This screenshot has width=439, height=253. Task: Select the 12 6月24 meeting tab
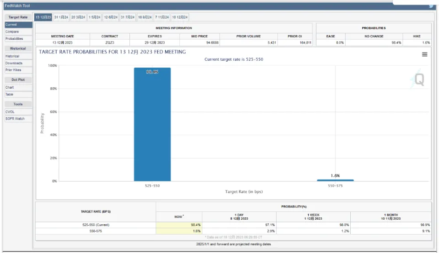[111, 17]
